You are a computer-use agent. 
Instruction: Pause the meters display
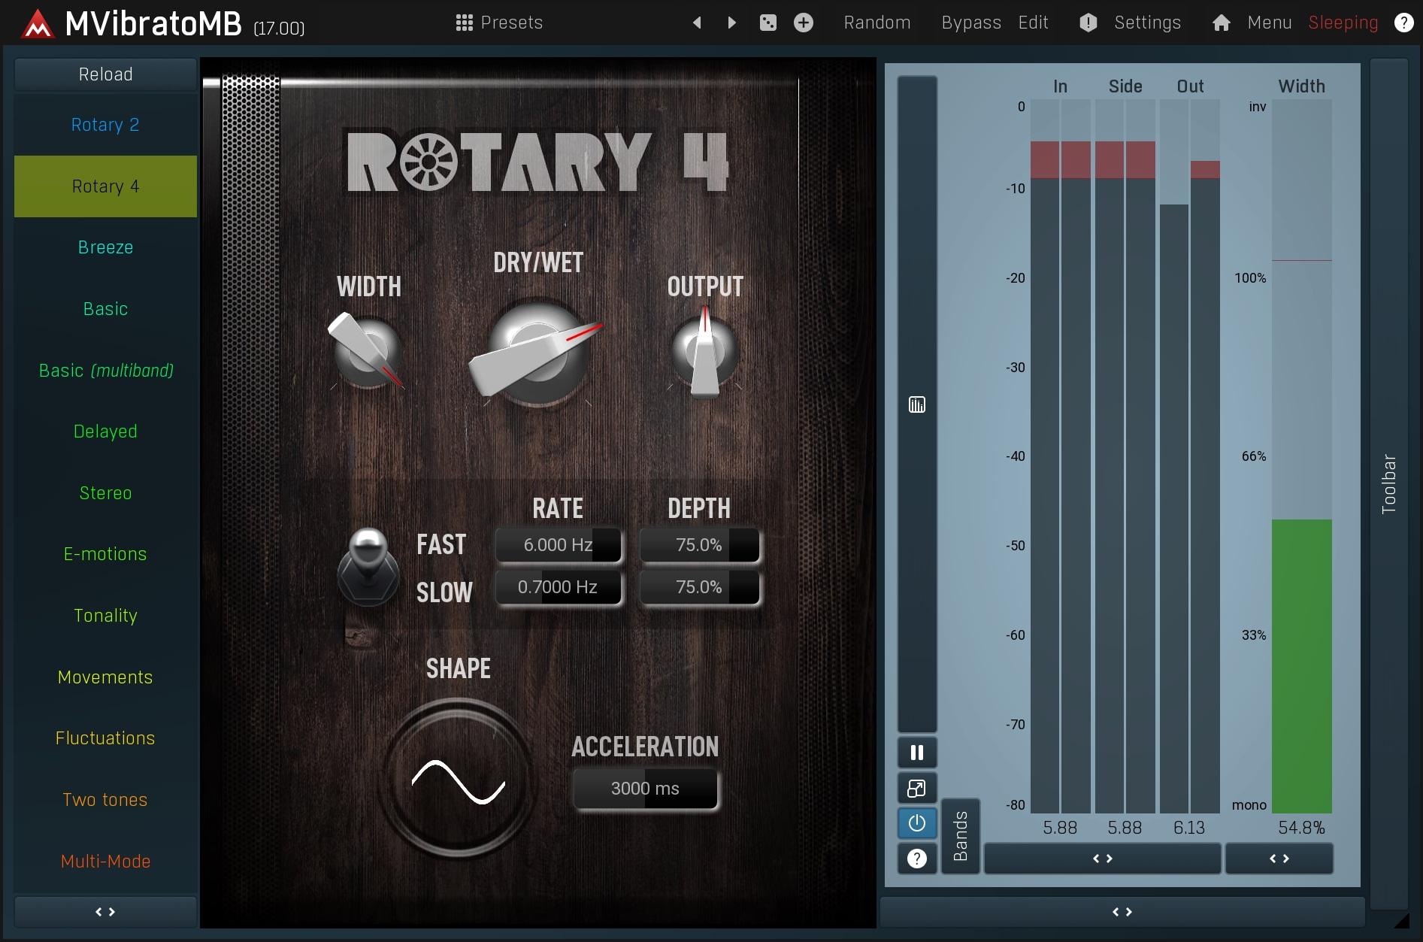tap(916, 753)
